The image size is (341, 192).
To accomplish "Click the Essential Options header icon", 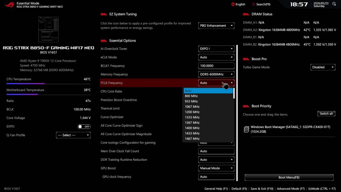I will point(104,41).
